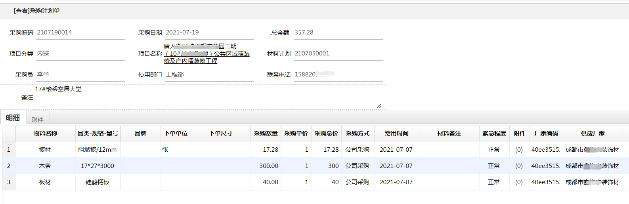Click the 总金额 field showing 357.28
629x204 pixels.
[x=338, y=33]
